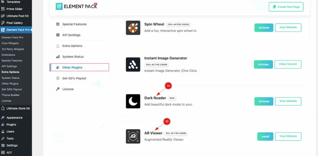The width and height of the screenshot is (318, 156).
Task: Open the Special Features tab
Action: tap(74, 24)
